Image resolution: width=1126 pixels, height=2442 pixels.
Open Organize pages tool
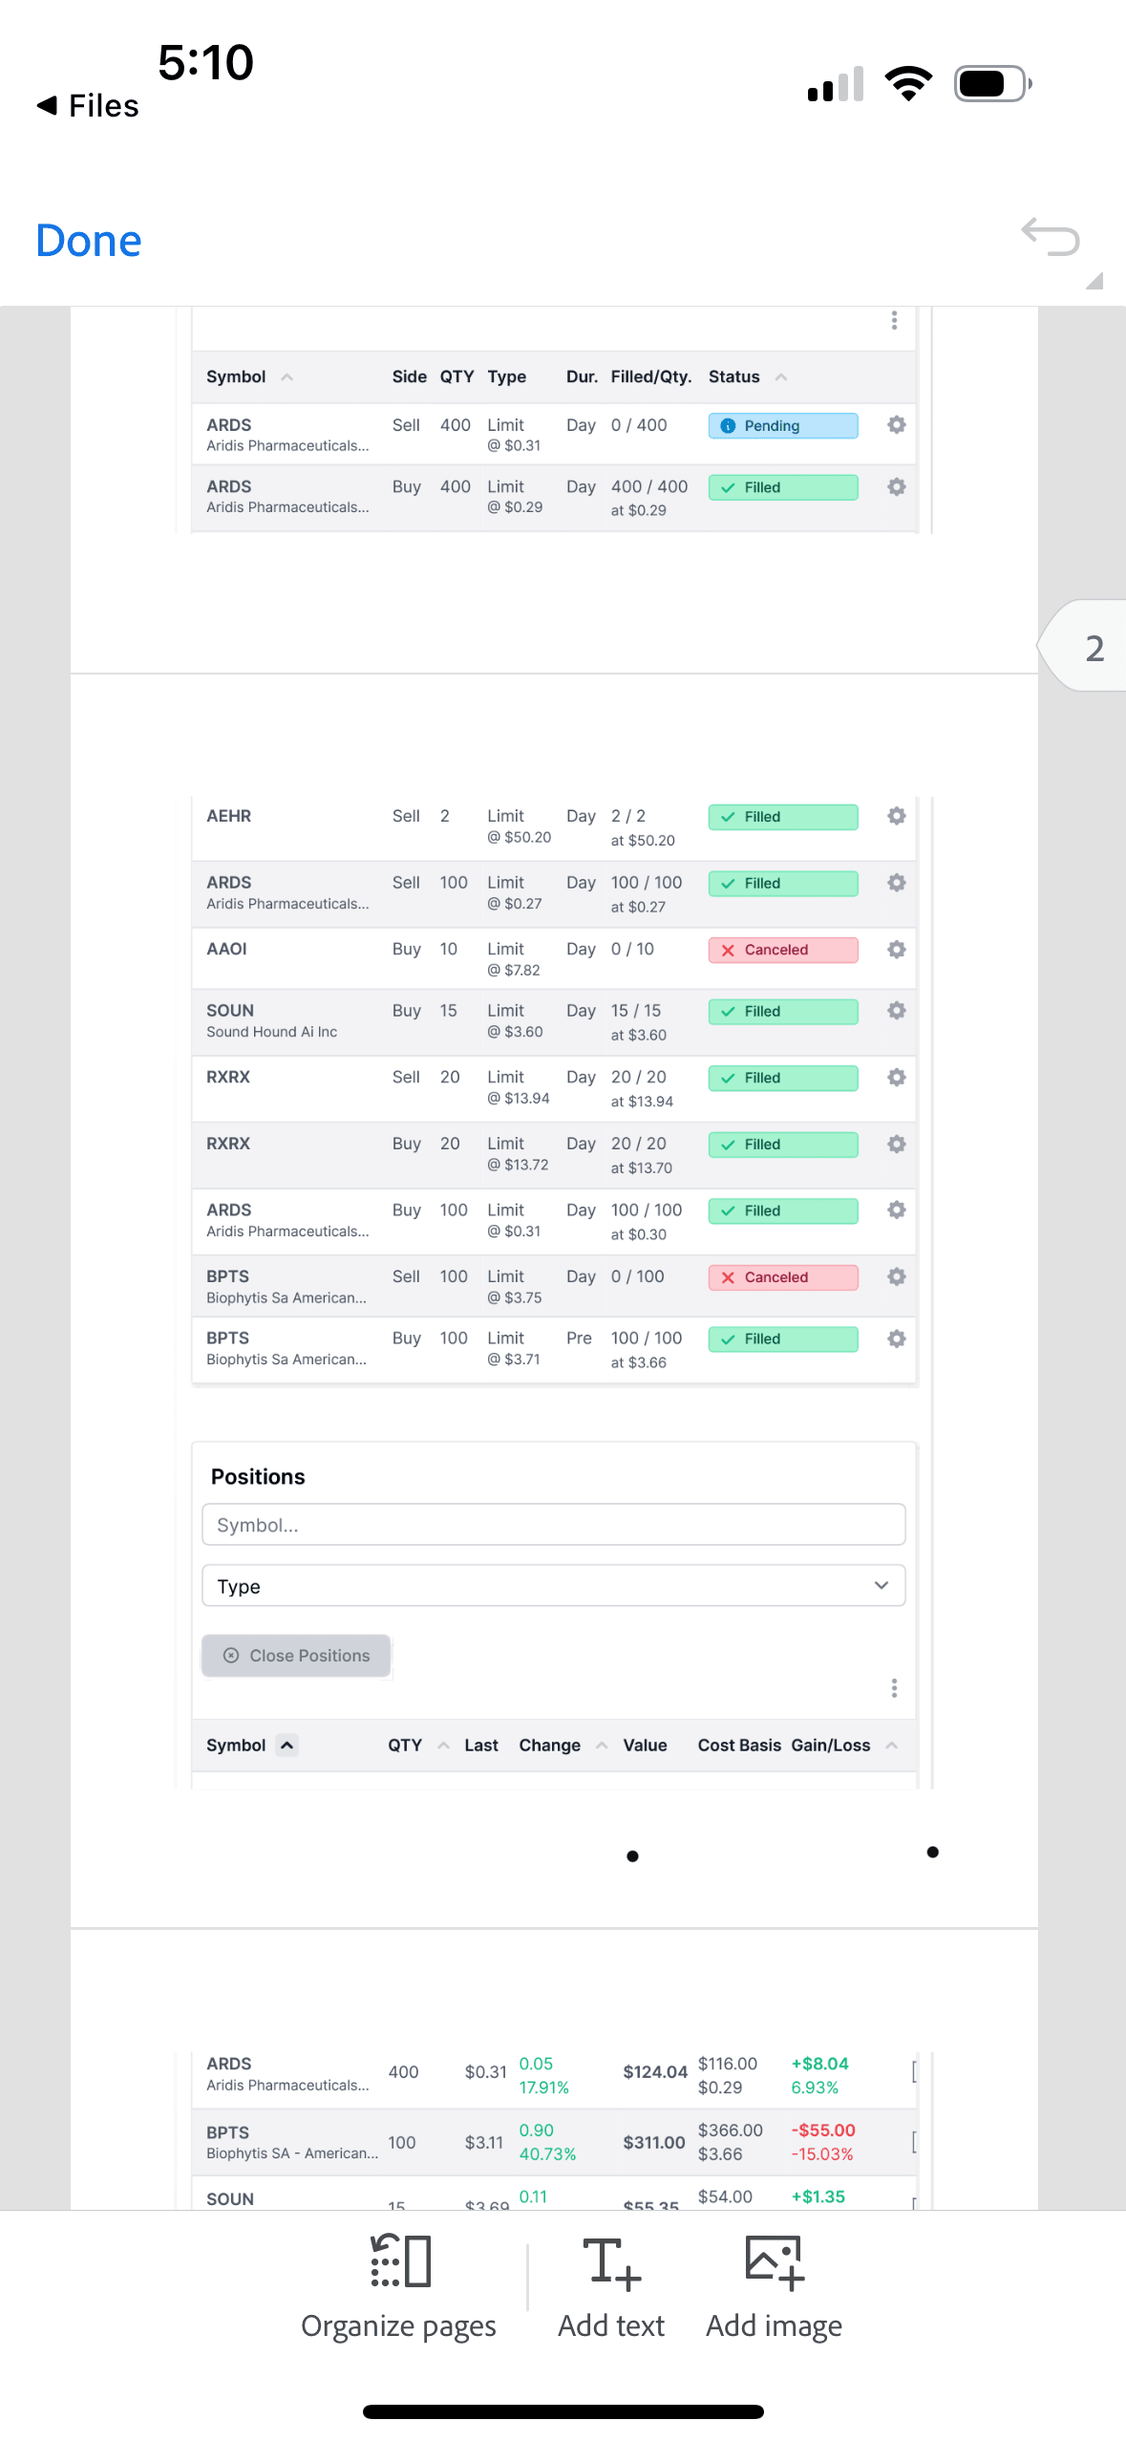pyautogui.click(x=399, y=2286)
